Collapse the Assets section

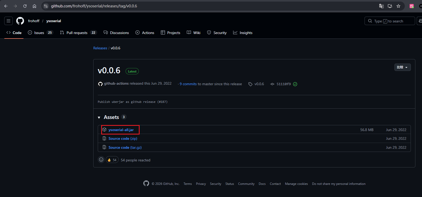(x=99, y=117)
